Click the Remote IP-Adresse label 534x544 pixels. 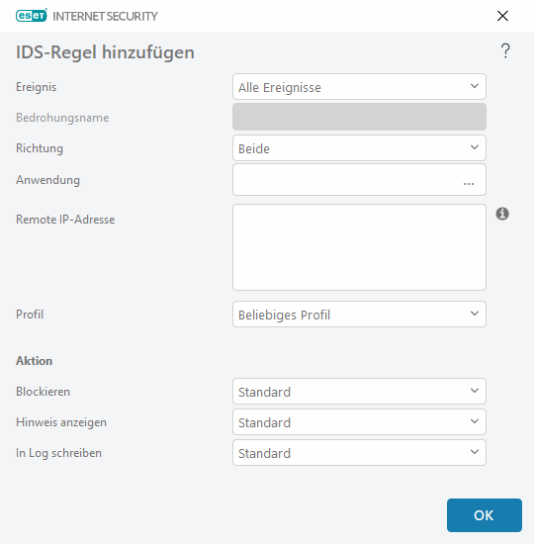[65, 220]
